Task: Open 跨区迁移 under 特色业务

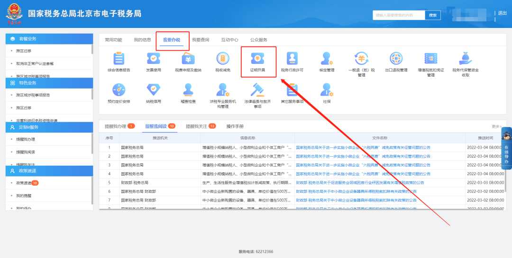Action: 24,108
